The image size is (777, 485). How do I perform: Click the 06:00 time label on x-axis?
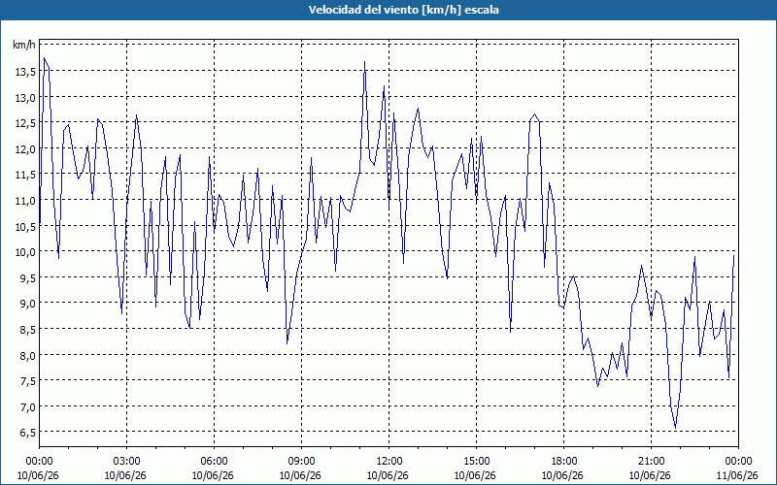214,462
